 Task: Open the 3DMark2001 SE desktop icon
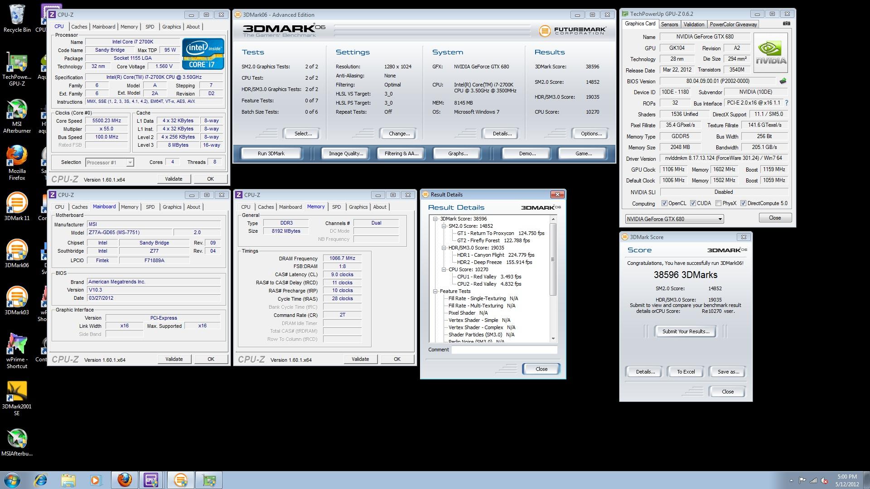(x=17, y=398)
